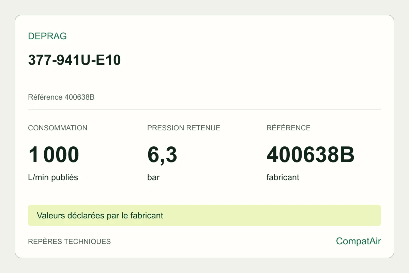Click the PRESSION RETENUE heading
Viewport: 409px width, 273px height.
[x=184, y=128]
